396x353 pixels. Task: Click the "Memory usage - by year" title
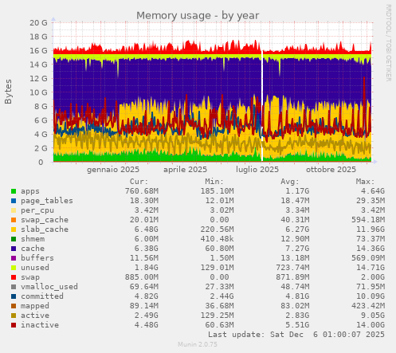(x=198, y=16)
